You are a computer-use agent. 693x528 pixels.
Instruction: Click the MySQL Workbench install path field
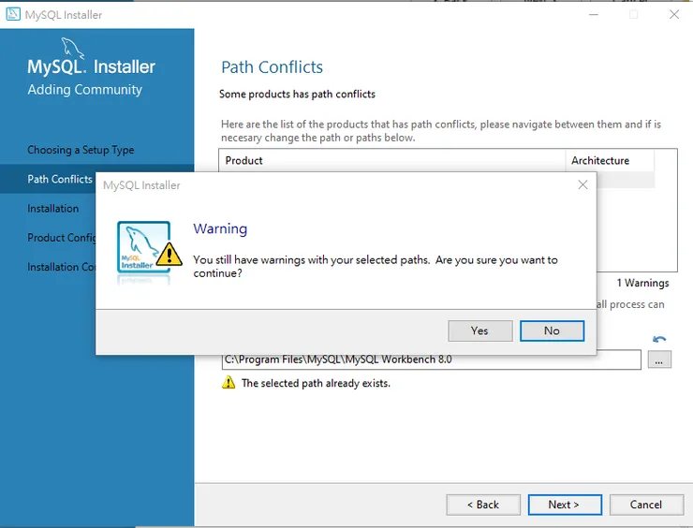[431, 359]
